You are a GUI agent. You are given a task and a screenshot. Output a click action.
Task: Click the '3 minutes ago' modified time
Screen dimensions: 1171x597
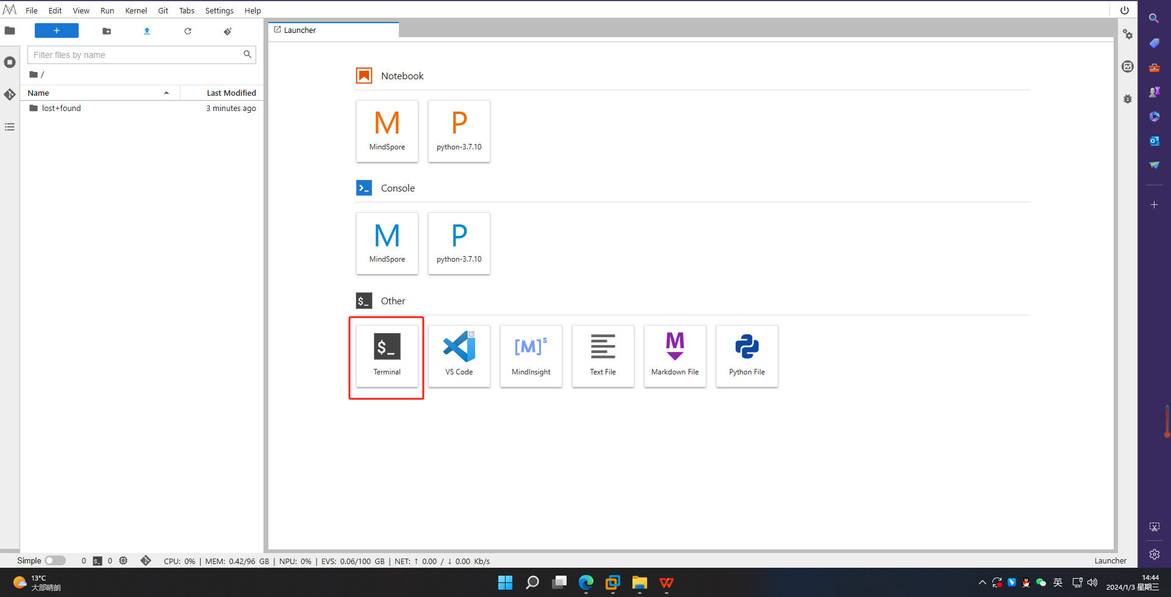pos(231,108)
